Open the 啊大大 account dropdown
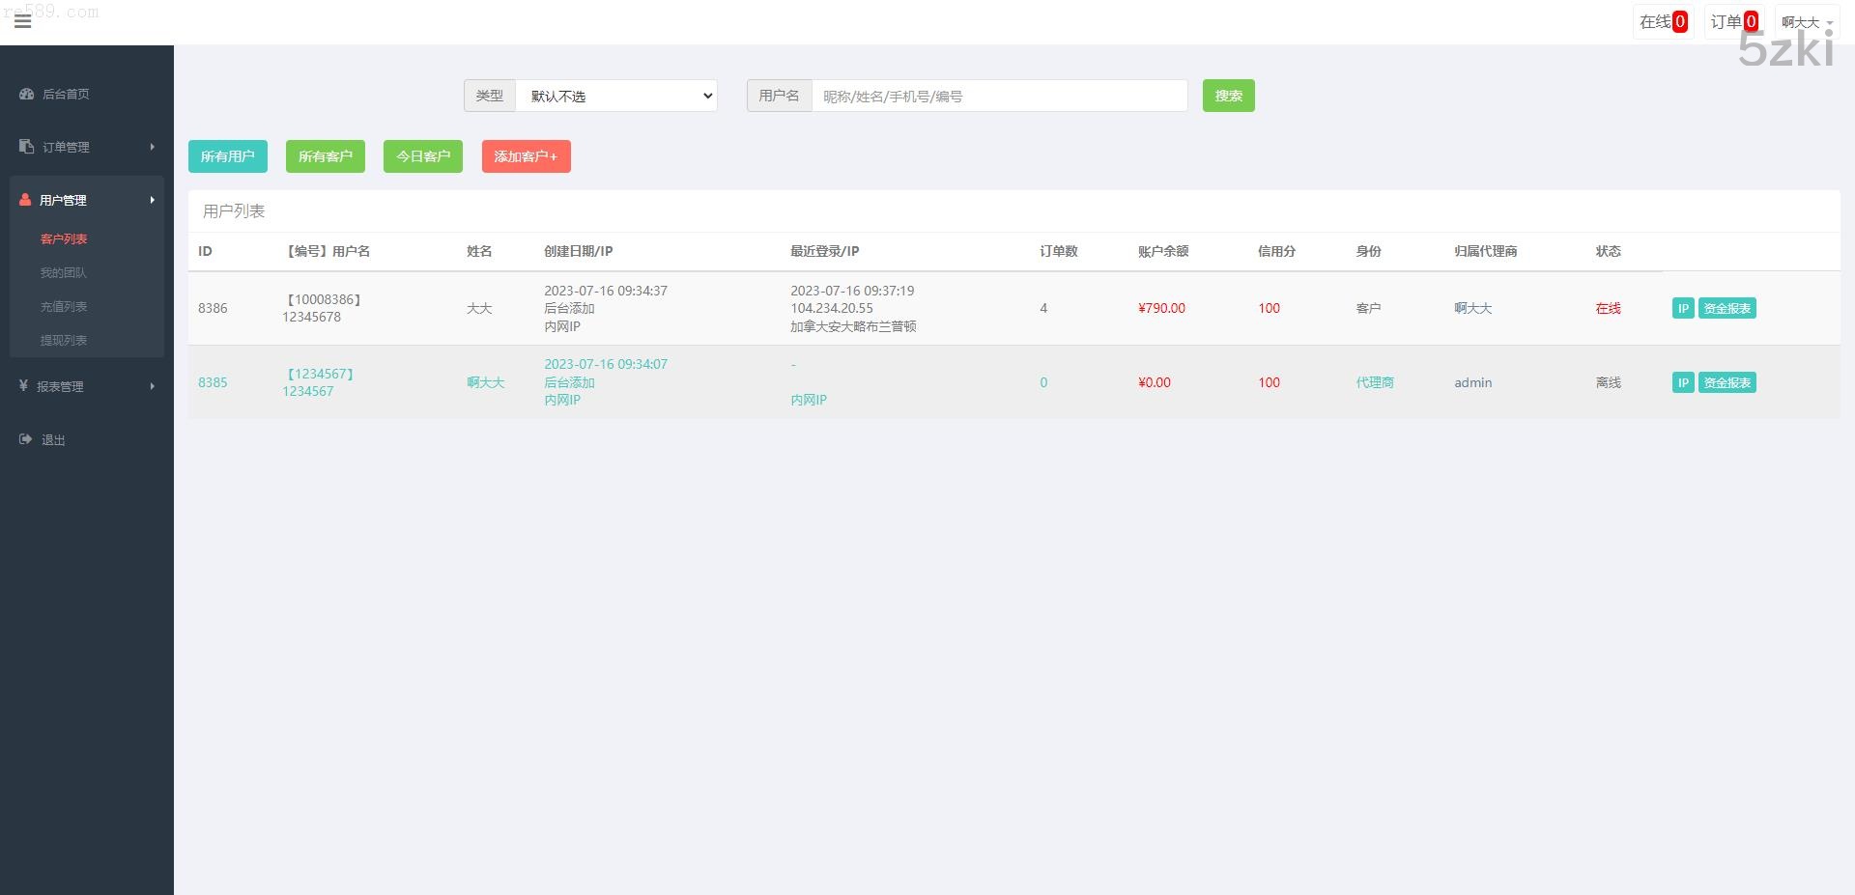This screenshot has height=895, width=1855. pos(1806,22)
